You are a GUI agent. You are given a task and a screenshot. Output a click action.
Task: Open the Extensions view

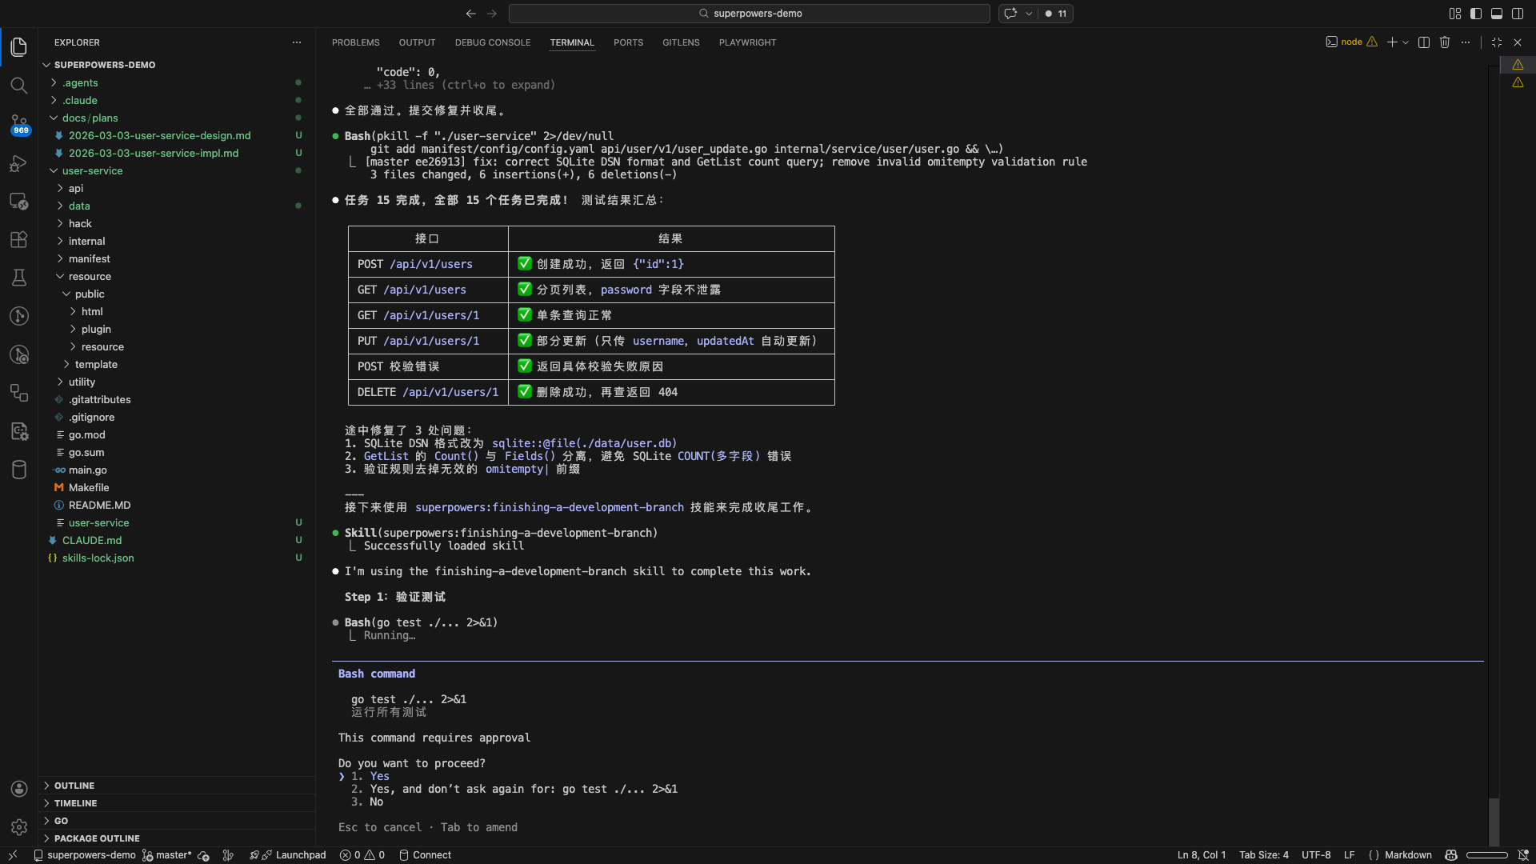point(18,239)
